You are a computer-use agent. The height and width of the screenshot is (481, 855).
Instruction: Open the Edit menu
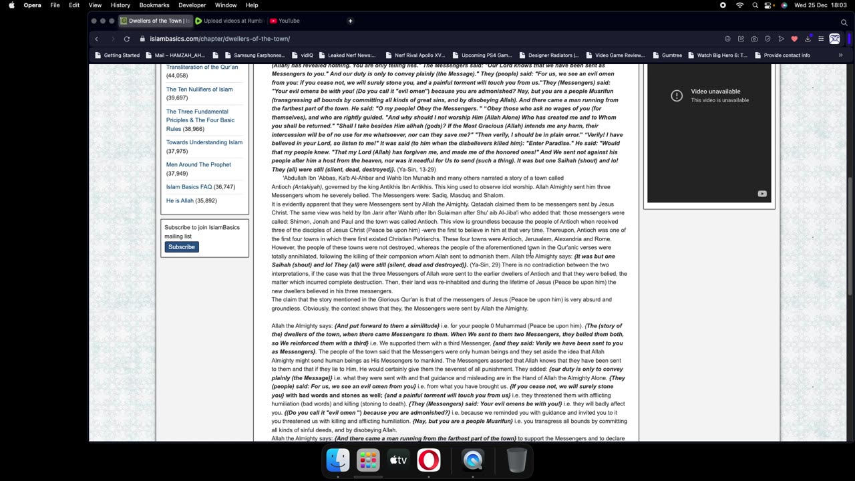74,5
